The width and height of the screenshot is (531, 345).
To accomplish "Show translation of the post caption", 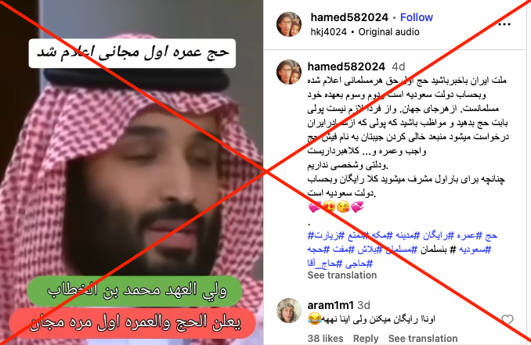I will (x=342, y=275).
